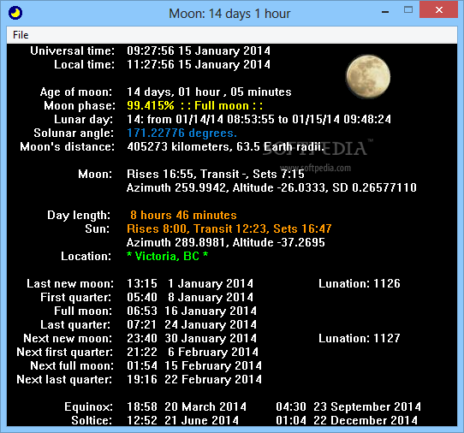Click the 8 hours 46 minutes day length

pos(183,215)
